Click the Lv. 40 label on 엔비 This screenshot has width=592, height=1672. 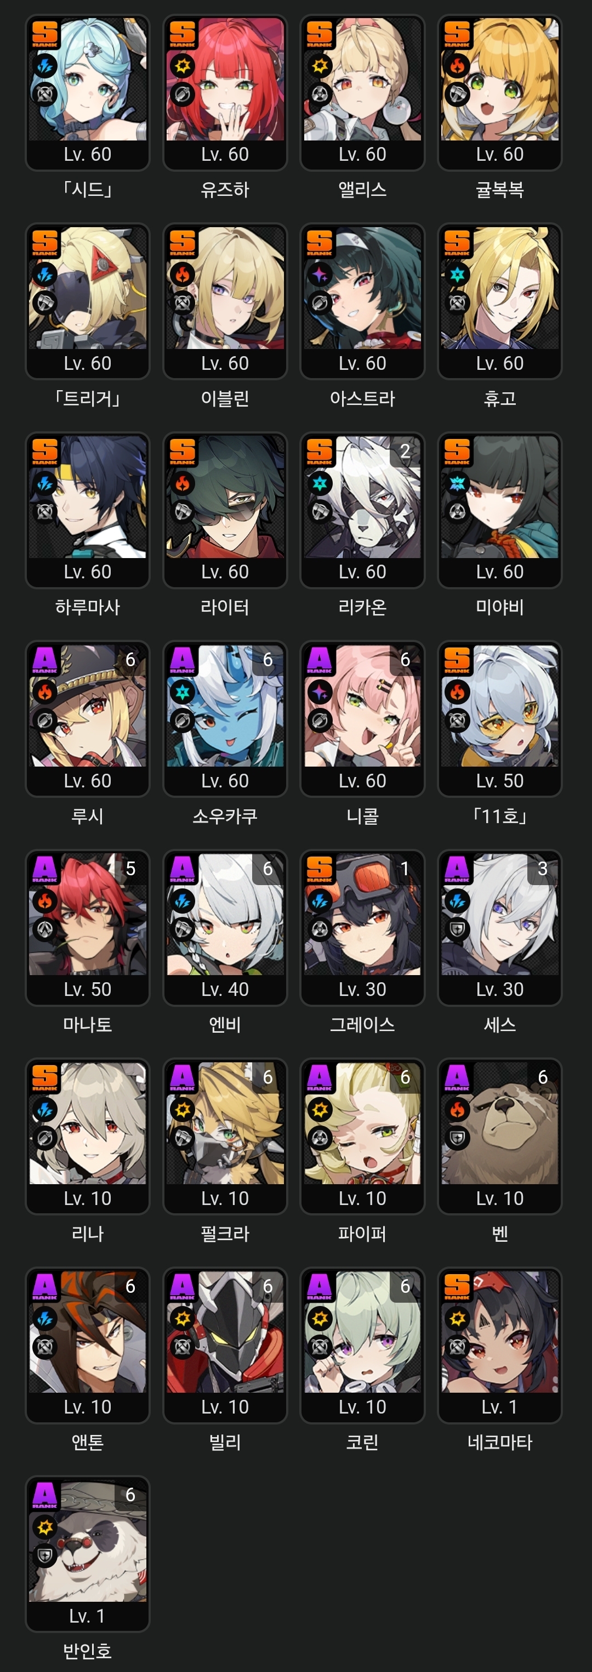(225, 989)
